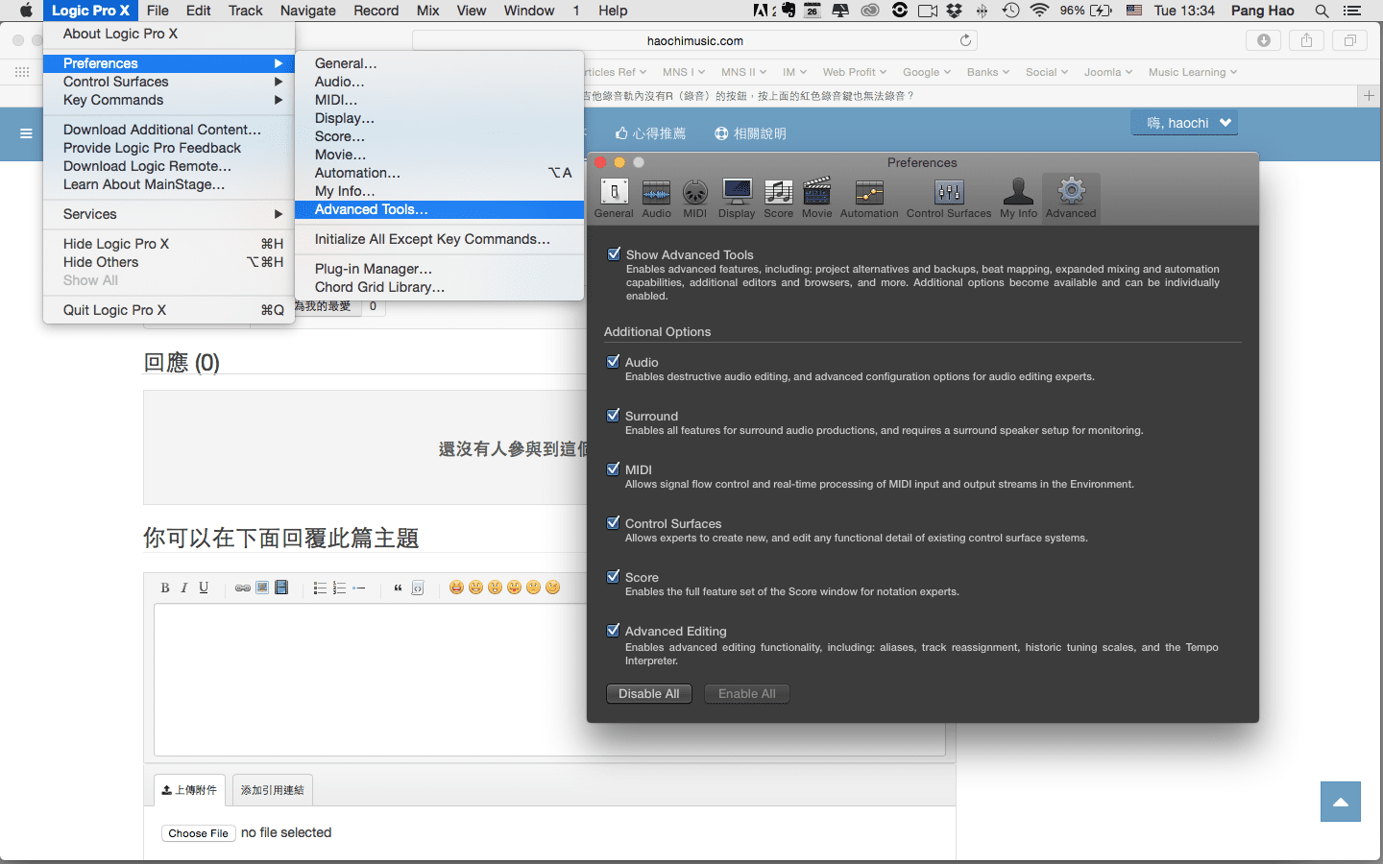Open the Automation pane in Preferences toolbar
Viewport: 1383px width, 864px height.
click(x=869, y=199)
